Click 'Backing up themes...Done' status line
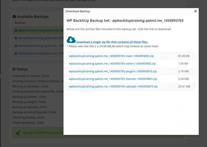 [x=29, y=97]
